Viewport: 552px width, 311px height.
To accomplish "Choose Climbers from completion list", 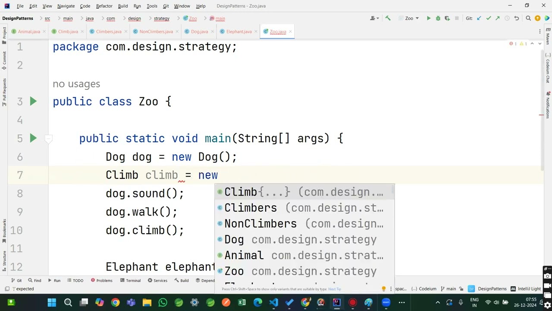I will 304,208.
